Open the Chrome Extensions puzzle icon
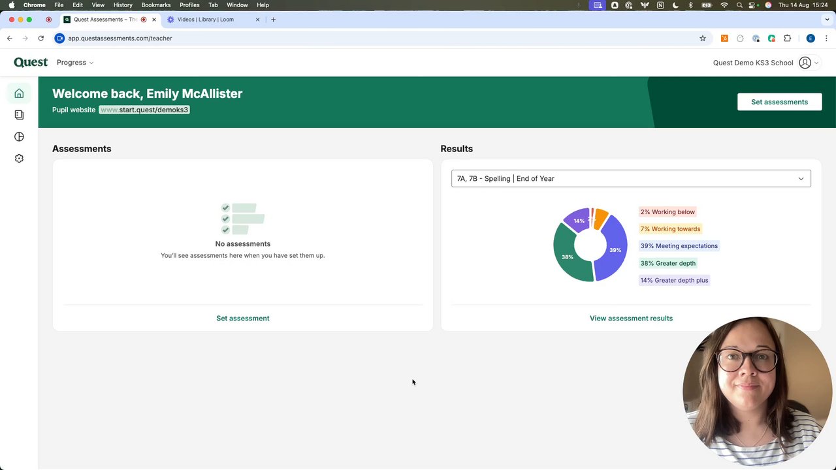The width and height of the screenshot is (836, 470). point(787,39)
